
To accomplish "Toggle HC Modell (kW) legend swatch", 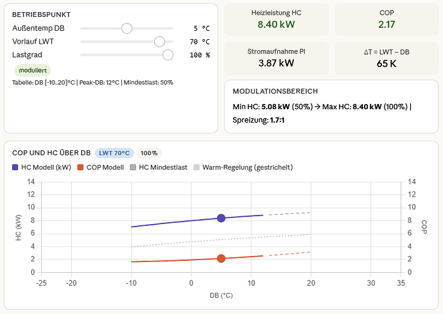I will (x=15, y=168).
